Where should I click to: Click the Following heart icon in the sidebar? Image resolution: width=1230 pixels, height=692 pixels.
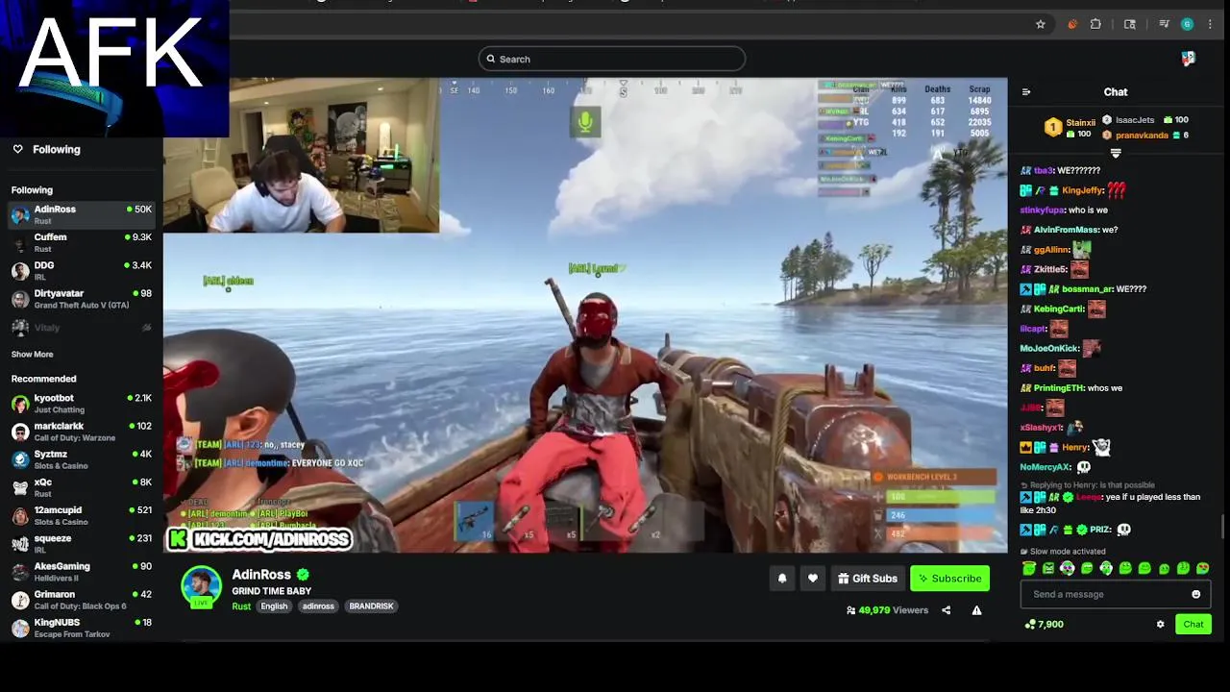tap(17, 149)
